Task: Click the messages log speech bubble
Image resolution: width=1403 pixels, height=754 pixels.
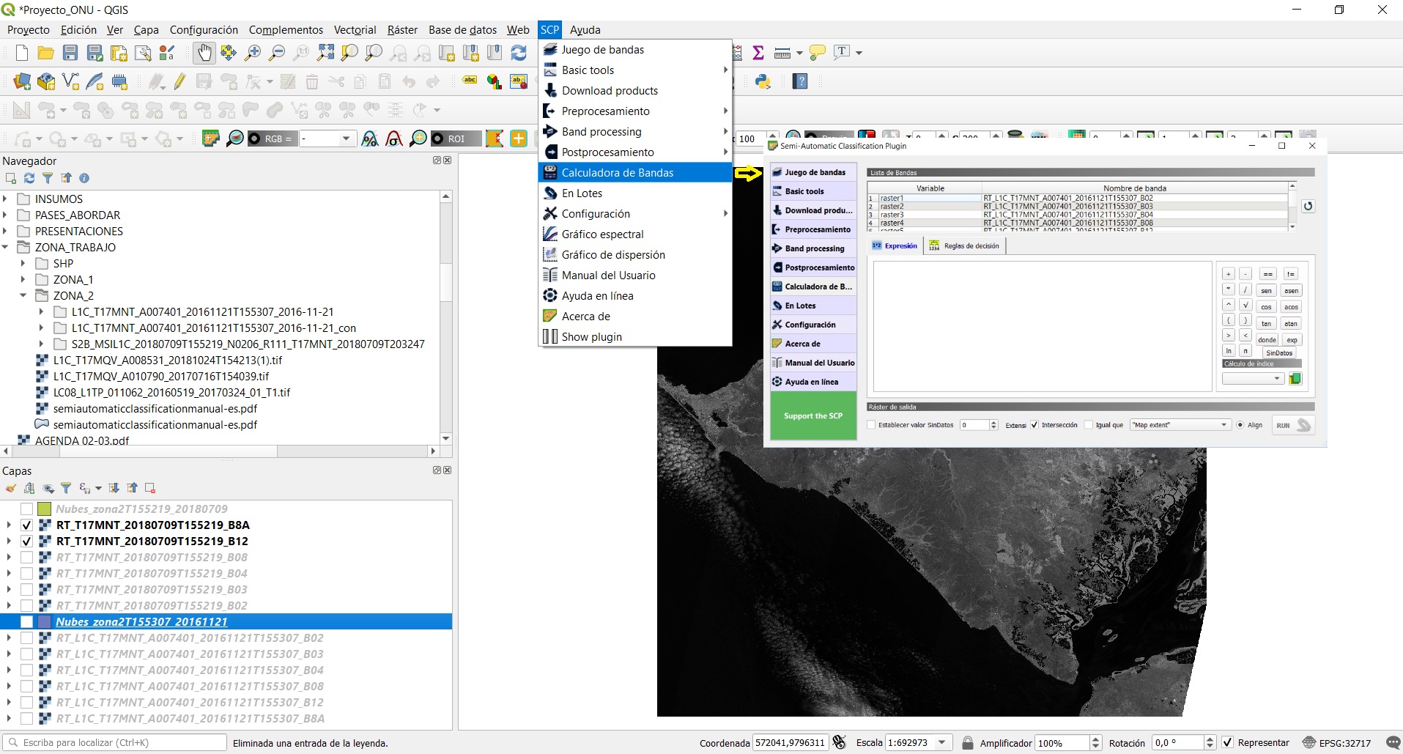Action: coord(1393,742)
